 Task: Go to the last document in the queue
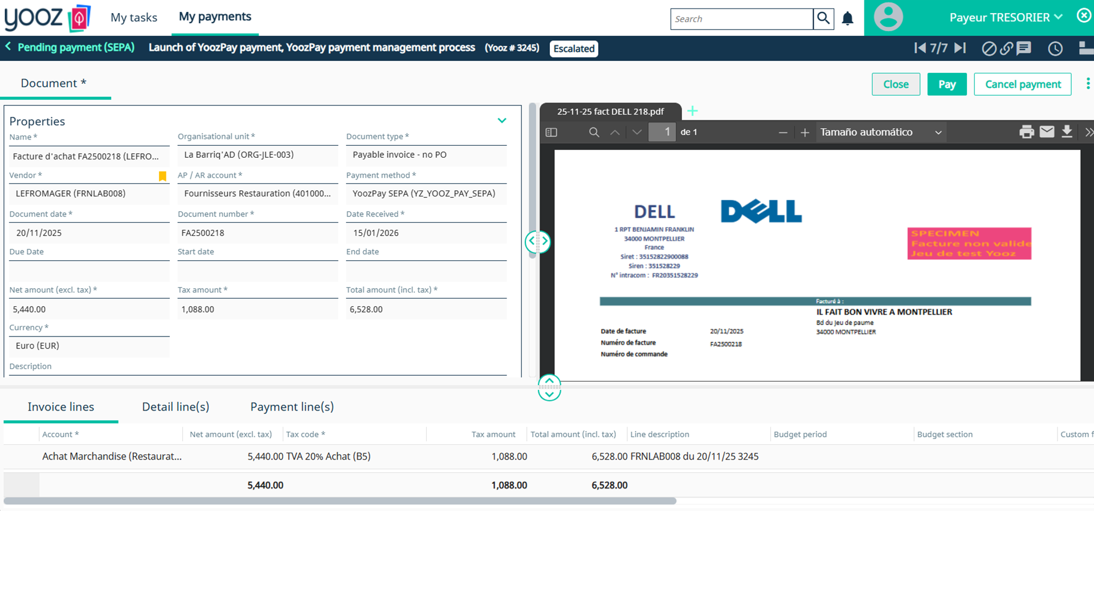[x=961, y=48]
